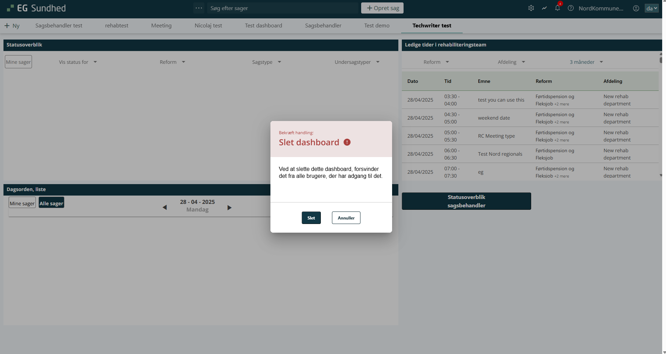Click the help question mark icon
The height and width of the screenshot is (354, 666).
pyautogui.click(x=571, y=8)
